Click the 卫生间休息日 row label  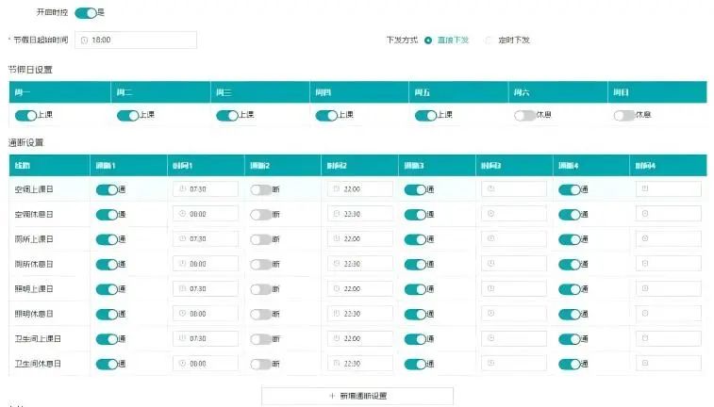[x=38, y=364]
